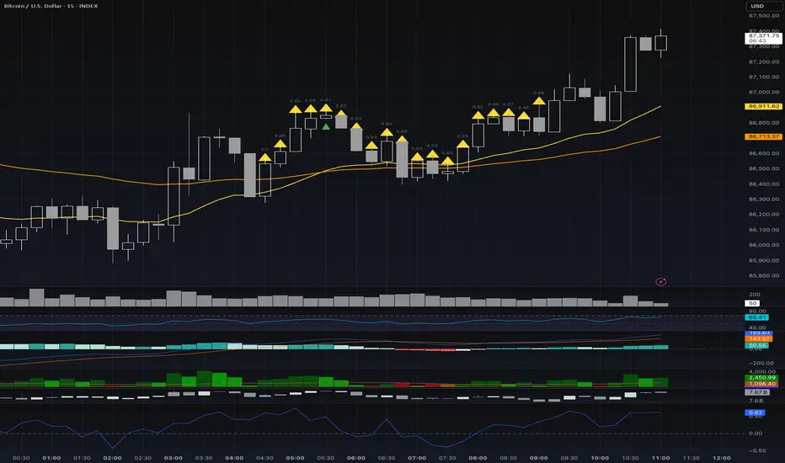
Task: Click the 11:00 time axis label
Action: coord(661,458)
